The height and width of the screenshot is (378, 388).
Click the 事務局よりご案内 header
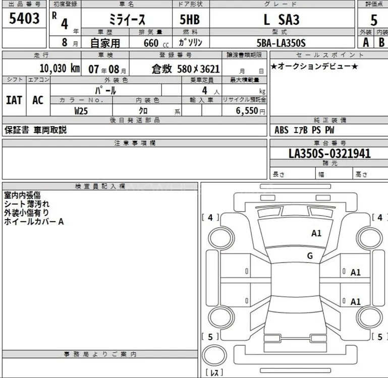(x=100, y=354)
